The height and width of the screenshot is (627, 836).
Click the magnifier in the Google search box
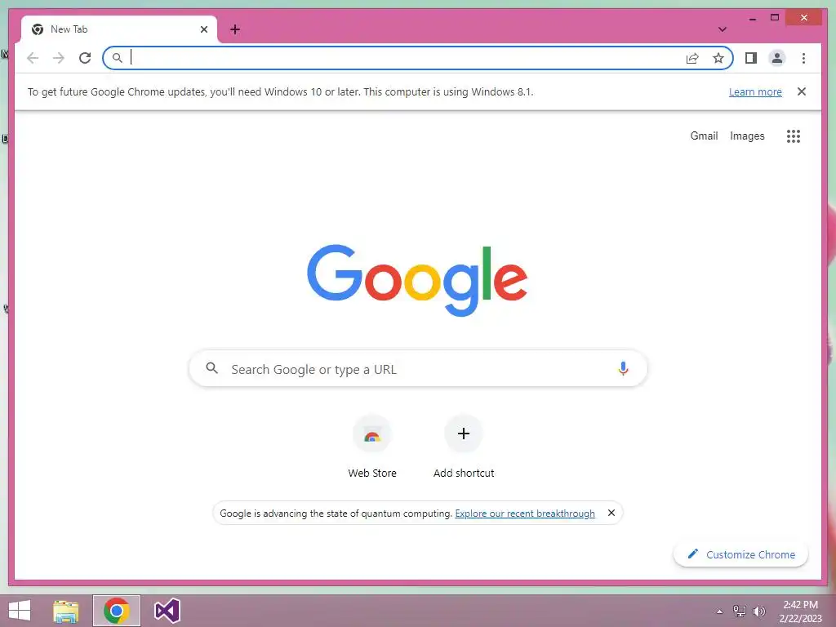pos(211,368)
